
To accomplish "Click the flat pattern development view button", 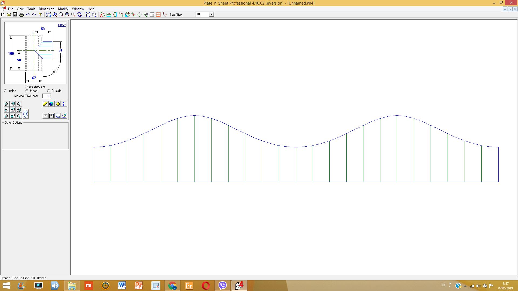I will [26, 114].
